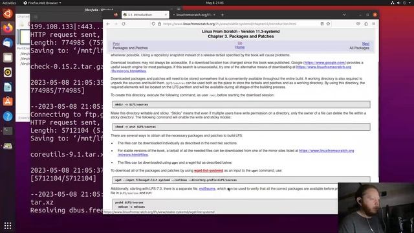Go back one page in Firefox
Screen dimensions: 414x233
108,24
